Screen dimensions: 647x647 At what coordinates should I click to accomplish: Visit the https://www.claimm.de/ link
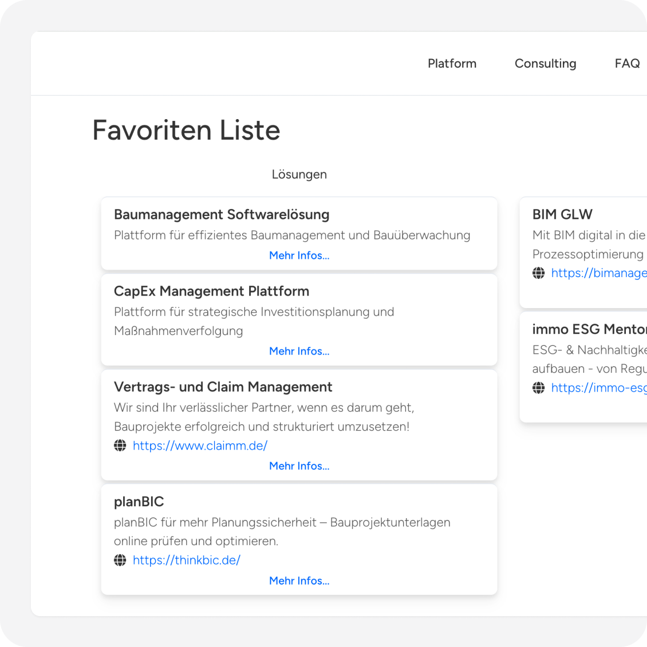pos(200,445)
